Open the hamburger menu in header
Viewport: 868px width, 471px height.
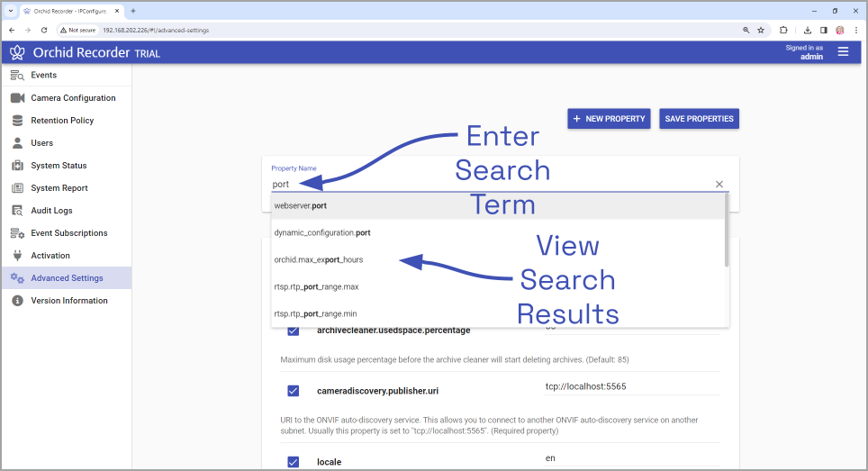pyautogui.click(x=843, y=52)
